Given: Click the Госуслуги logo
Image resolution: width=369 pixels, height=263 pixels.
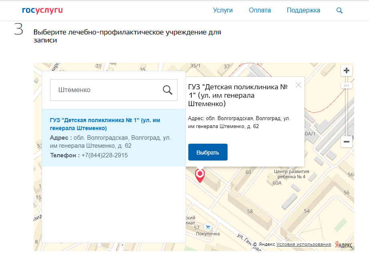Looking at the screenshot, I should (42, 10).
